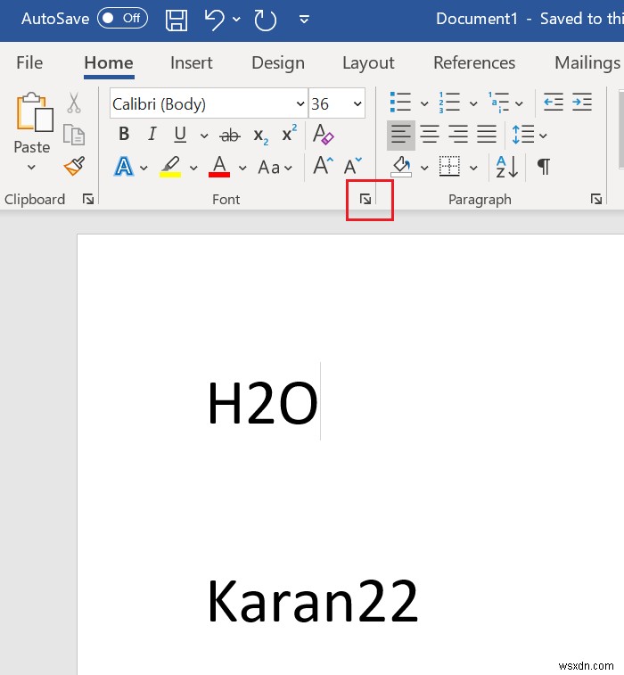624x675 pixels.
Task: Click the Bullets list icon
Action: 400,103
